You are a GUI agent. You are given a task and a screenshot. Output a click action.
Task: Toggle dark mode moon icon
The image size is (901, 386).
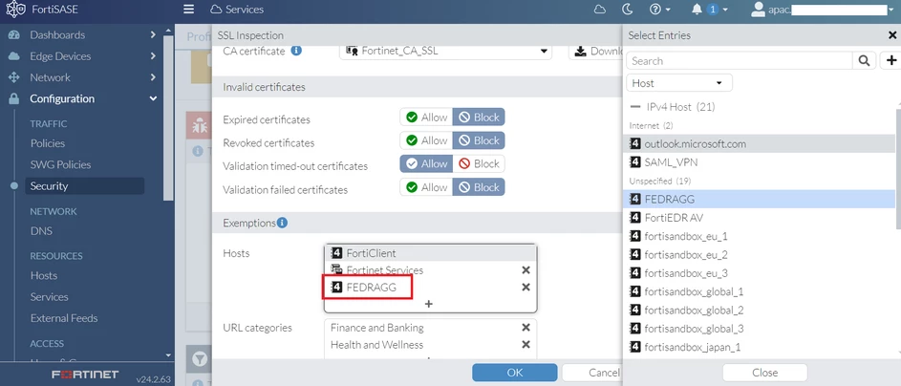tap(628, 10)
